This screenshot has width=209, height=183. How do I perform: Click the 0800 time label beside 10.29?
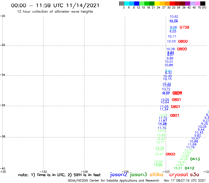click(x=182, y=49)
